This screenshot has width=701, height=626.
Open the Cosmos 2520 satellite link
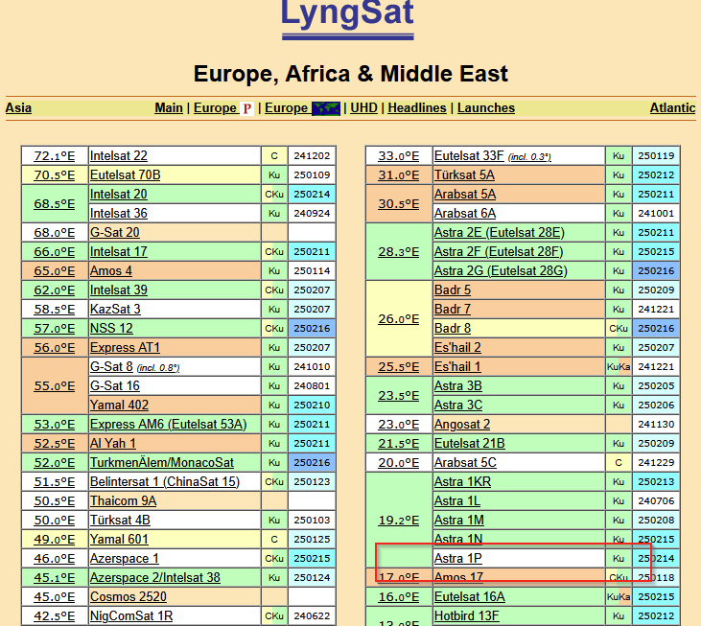129,597
